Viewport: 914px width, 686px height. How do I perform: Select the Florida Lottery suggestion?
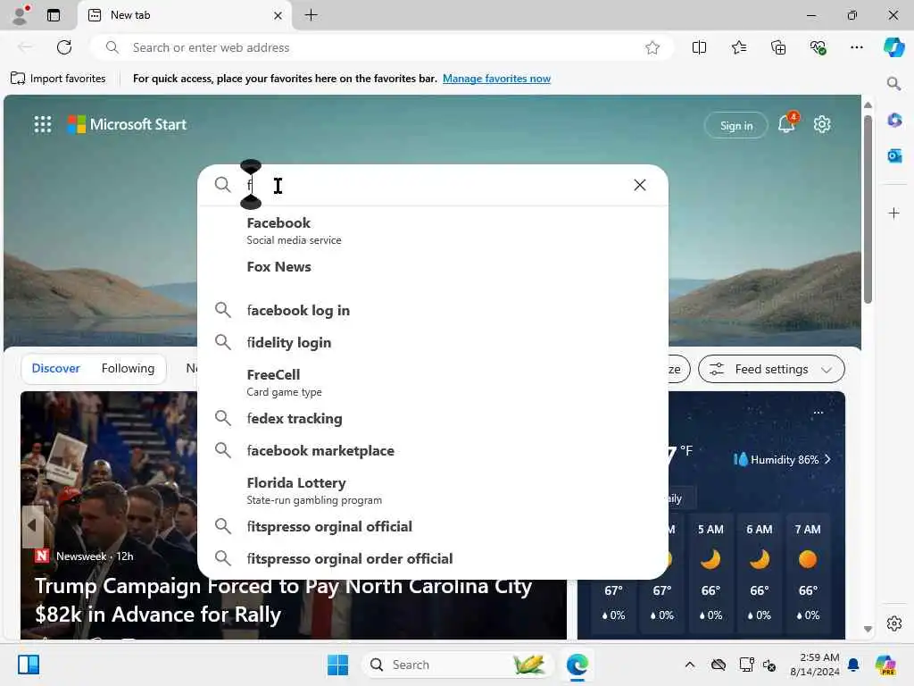click(433, 490)
